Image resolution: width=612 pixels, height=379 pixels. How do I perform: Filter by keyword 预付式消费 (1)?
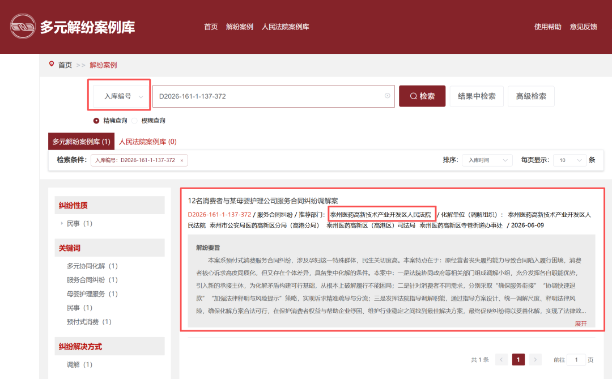pyautogui.click(x=89, y=322)
